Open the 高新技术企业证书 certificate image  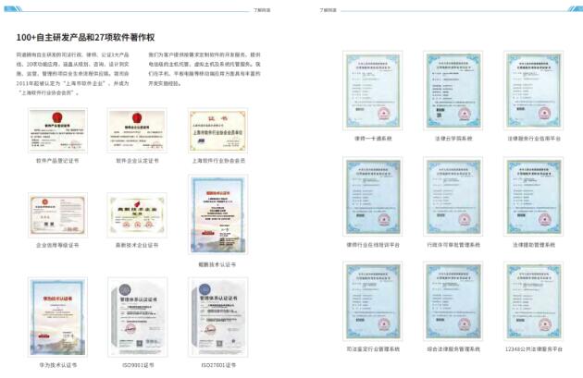pyautogui.click(x=137, y=216)
